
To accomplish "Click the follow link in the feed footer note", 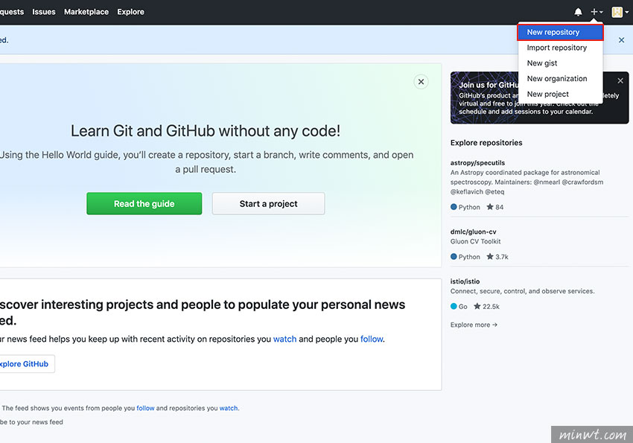I will 145,408.
